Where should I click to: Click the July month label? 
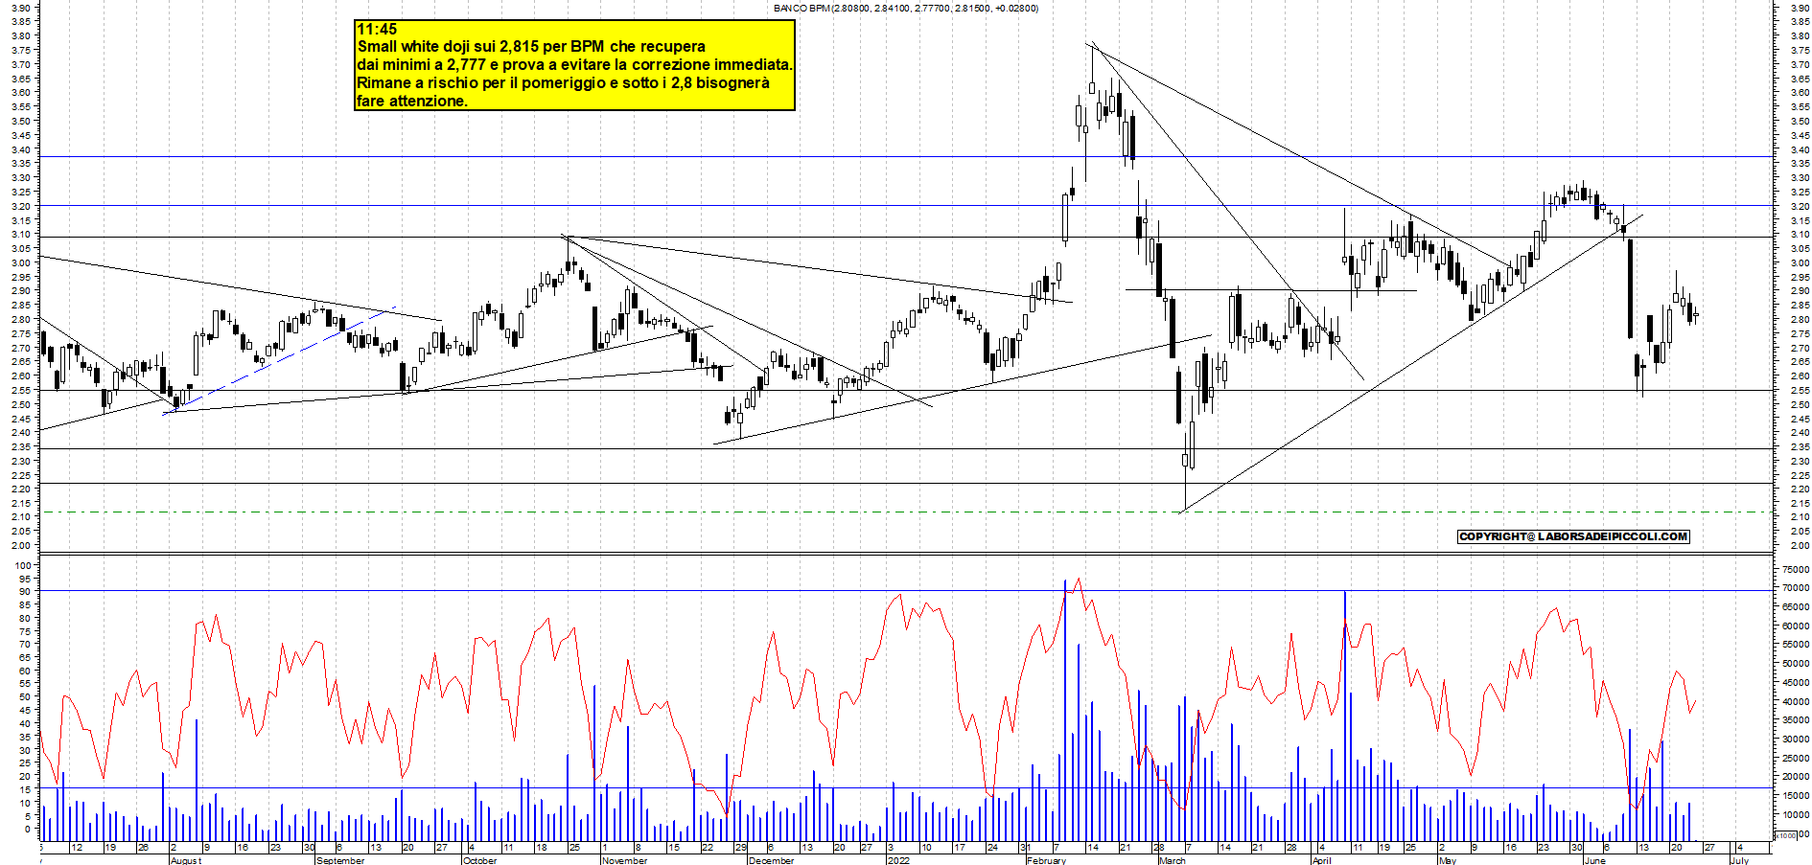tap(1739, 860)
